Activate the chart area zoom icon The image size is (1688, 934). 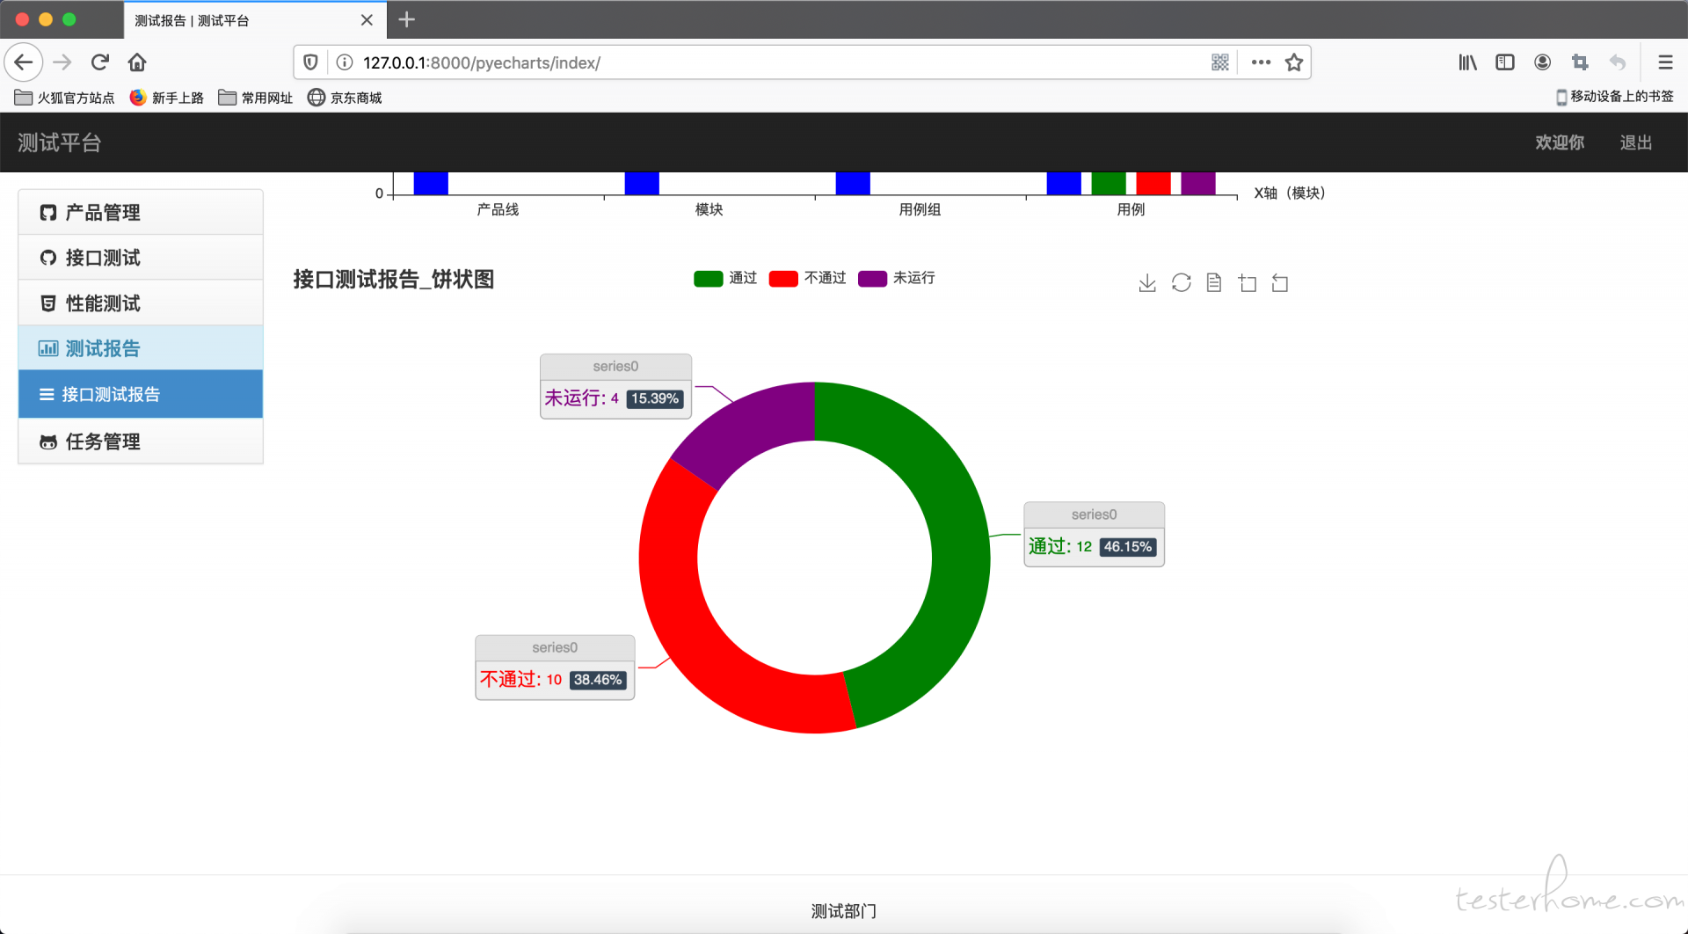1247,283
